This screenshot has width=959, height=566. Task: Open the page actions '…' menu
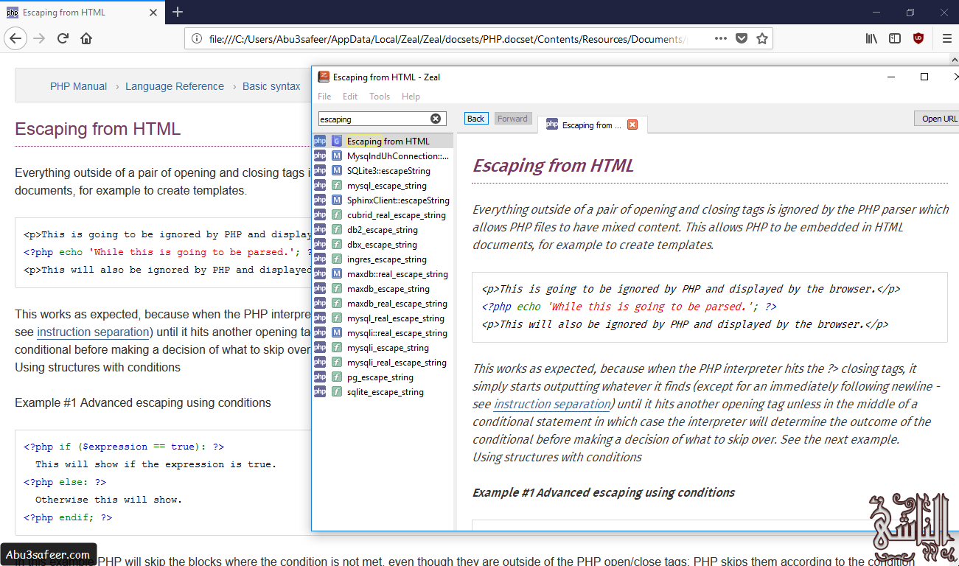coord(720,38)
